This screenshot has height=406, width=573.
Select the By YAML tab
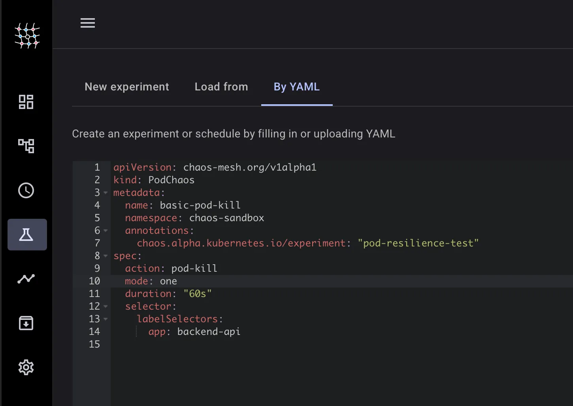tap(297, 87)
